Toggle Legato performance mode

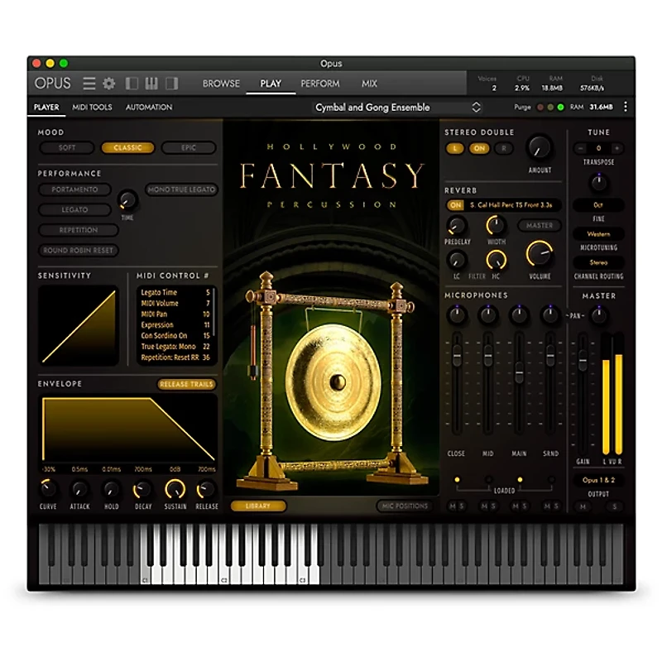tap(74, 209)
